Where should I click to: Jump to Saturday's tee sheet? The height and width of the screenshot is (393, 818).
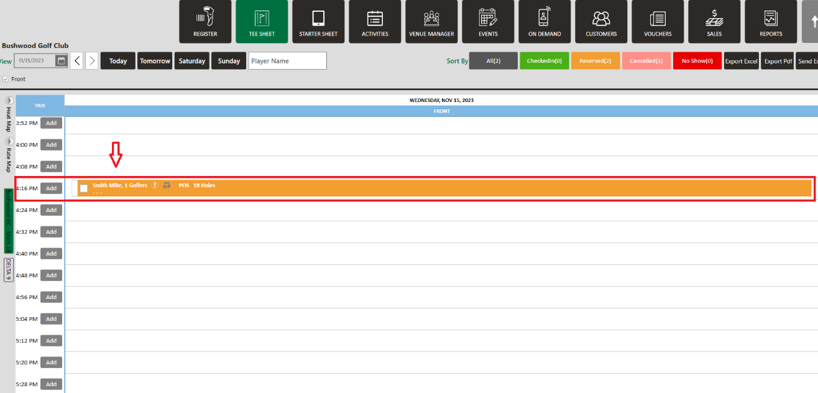click(x=192, y=61)
